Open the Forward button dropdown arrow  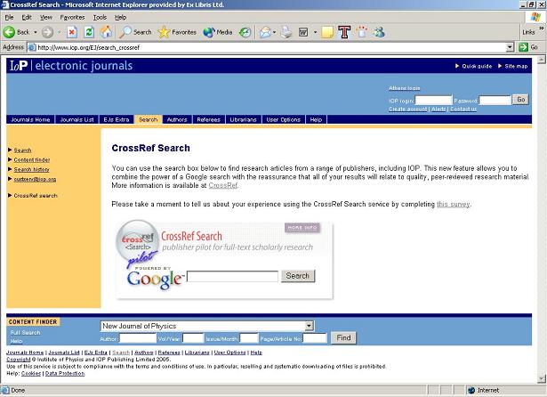(60, 32)
